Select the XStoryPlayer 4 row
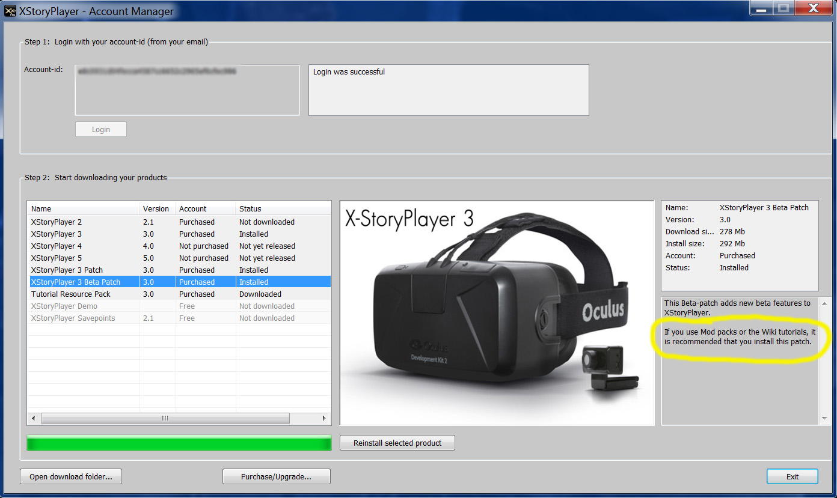Viewport: 837px width, 498px height. pyautogui.click(x=179, y=246)
